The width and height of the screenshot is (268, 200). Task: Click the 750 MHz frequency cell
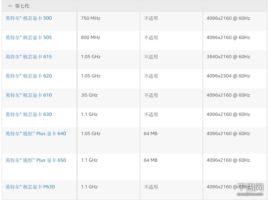pyautogui.click(x=90, y=18)
